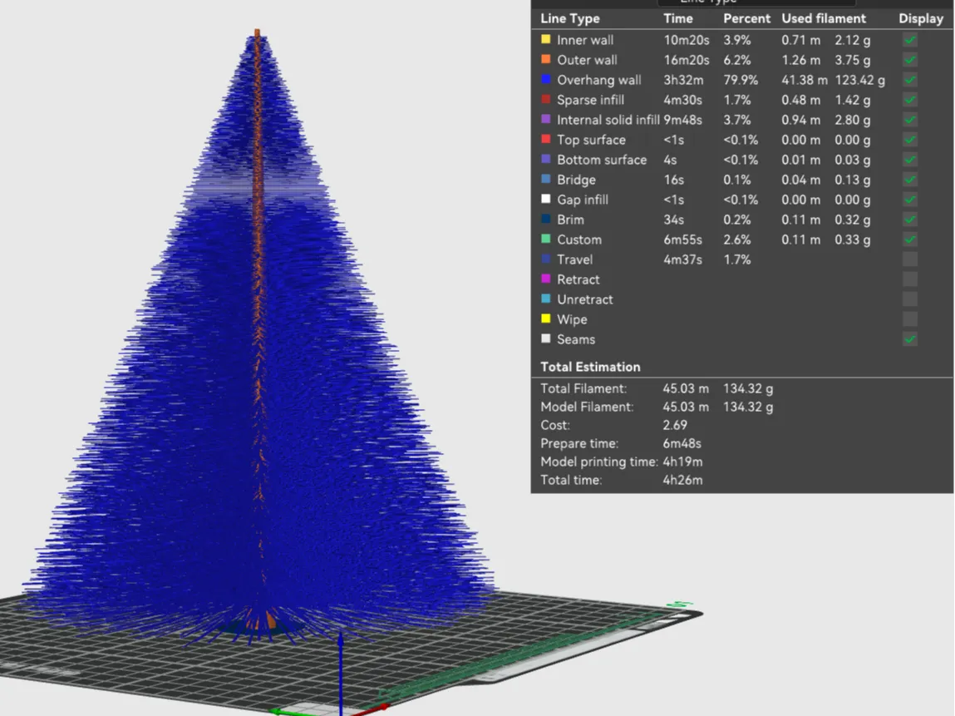Hide Outer wall lines via checkbox
The height and width of the screenshot is (716, 955).
[x=910, y=60]
